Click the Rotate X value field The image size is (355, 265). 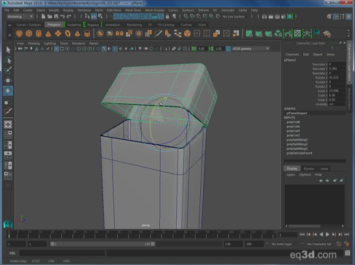tap(337, 78)
